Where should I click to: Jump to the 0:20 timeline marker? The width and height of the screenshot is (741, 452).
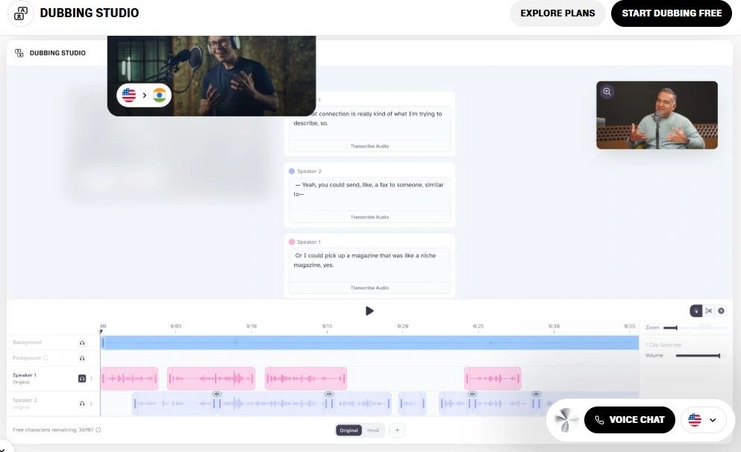[x=403, y=327]
